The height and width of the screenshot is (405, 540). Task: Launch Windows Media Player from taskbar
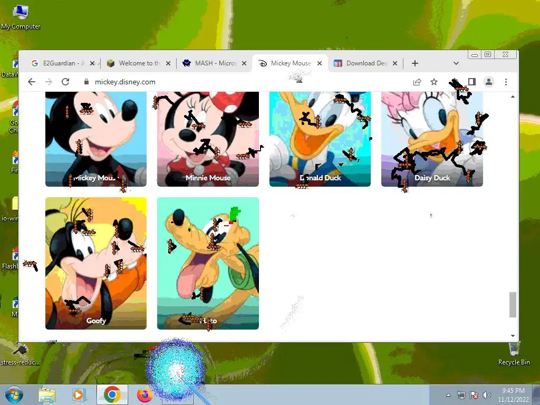coord(79,395)
